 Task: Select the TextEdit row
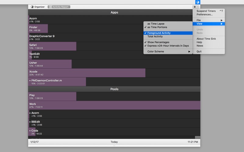pyautogui.click(x=114, y=55)
